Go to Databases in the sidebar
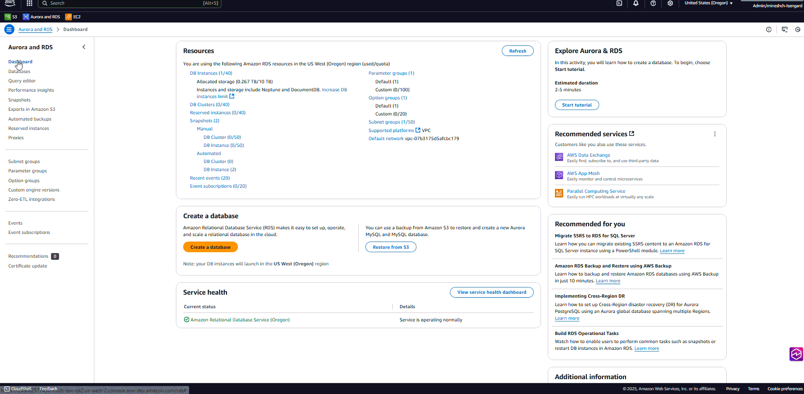The image size is (804, 394). pos(19,71)
